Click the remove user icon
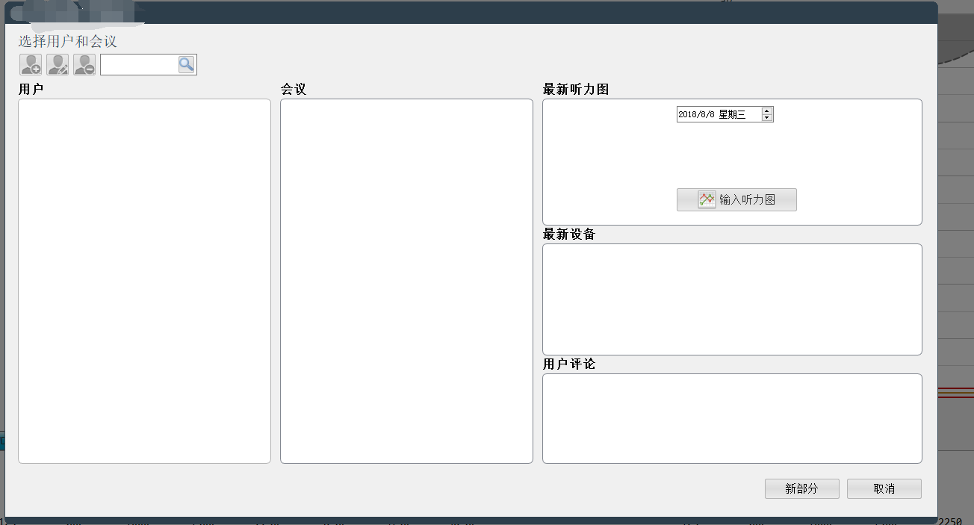This screenshot has height=525, width=974. [84, 65]
